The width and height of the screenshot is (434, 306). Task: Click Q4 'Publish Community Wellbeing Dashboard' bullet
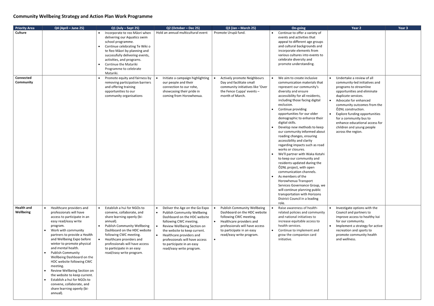click(x=72, y=259)
